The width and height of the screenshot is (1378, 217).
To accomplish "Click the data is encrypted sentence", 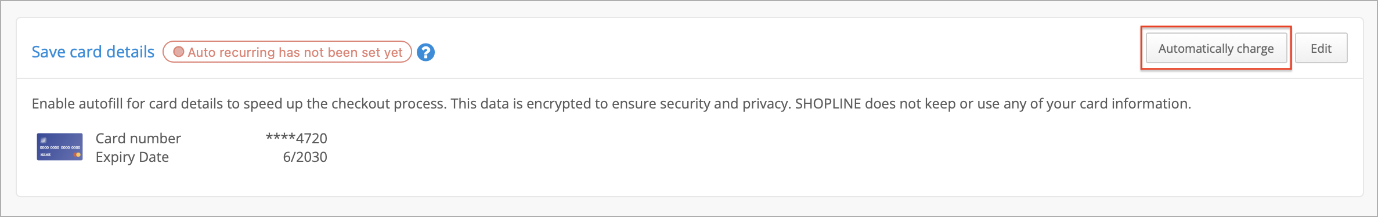I will 621,104.
